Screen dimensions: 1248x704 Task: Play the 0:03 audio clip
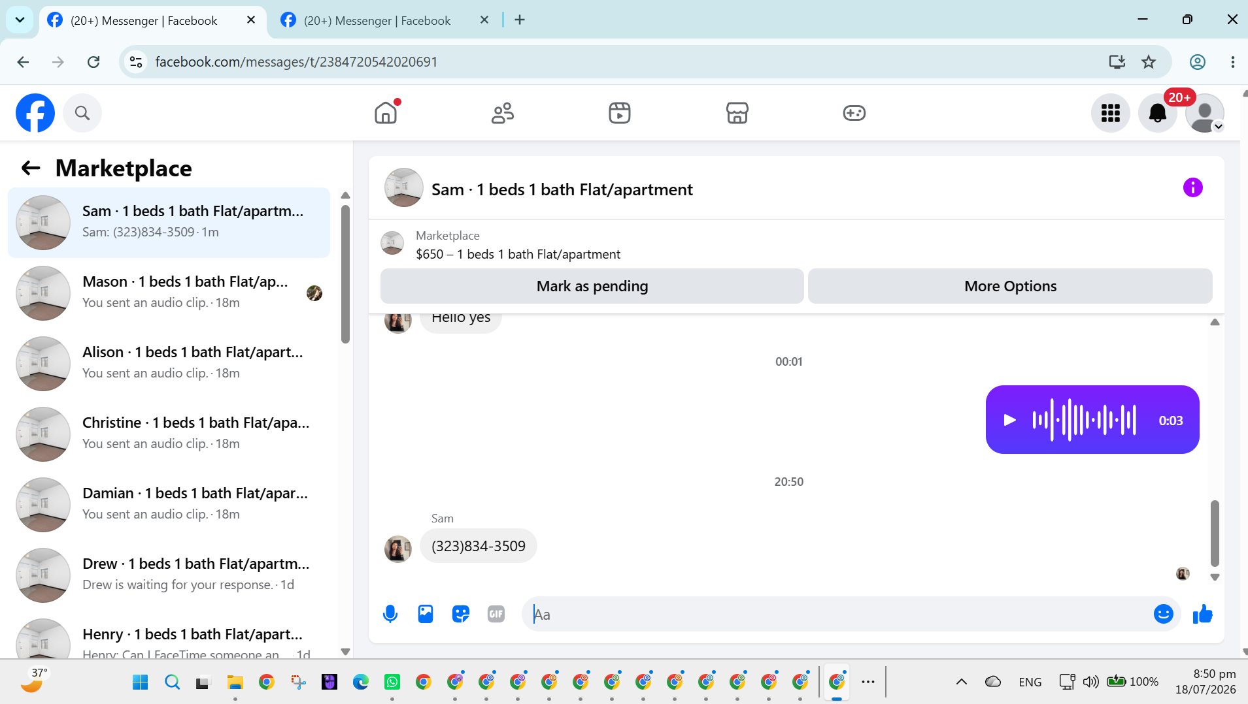1009,420
